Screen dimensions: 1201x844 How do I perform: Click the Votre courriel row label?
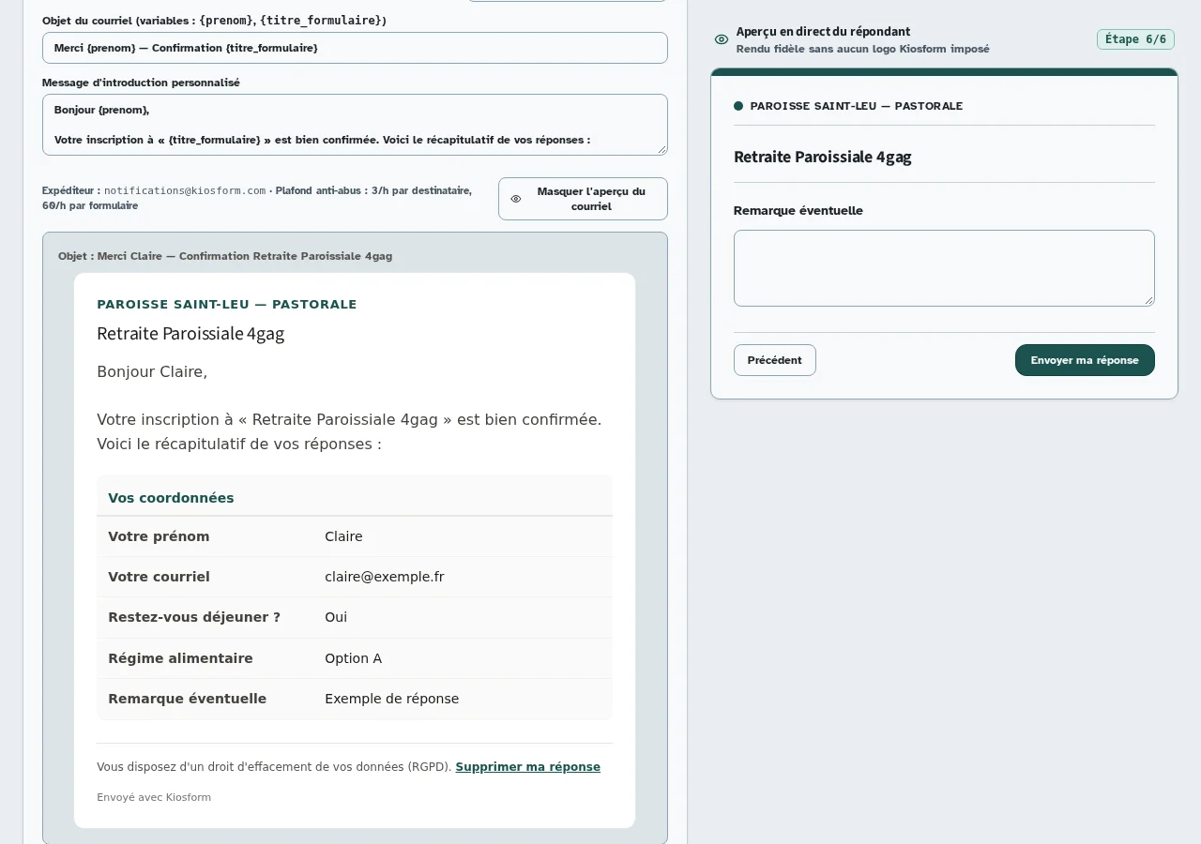[159, 577]
